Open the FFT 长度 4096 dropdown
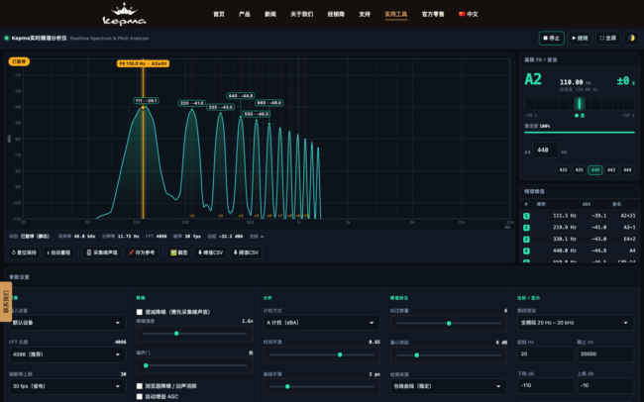Viewport: 644px width, 402px height. (67, 354)
